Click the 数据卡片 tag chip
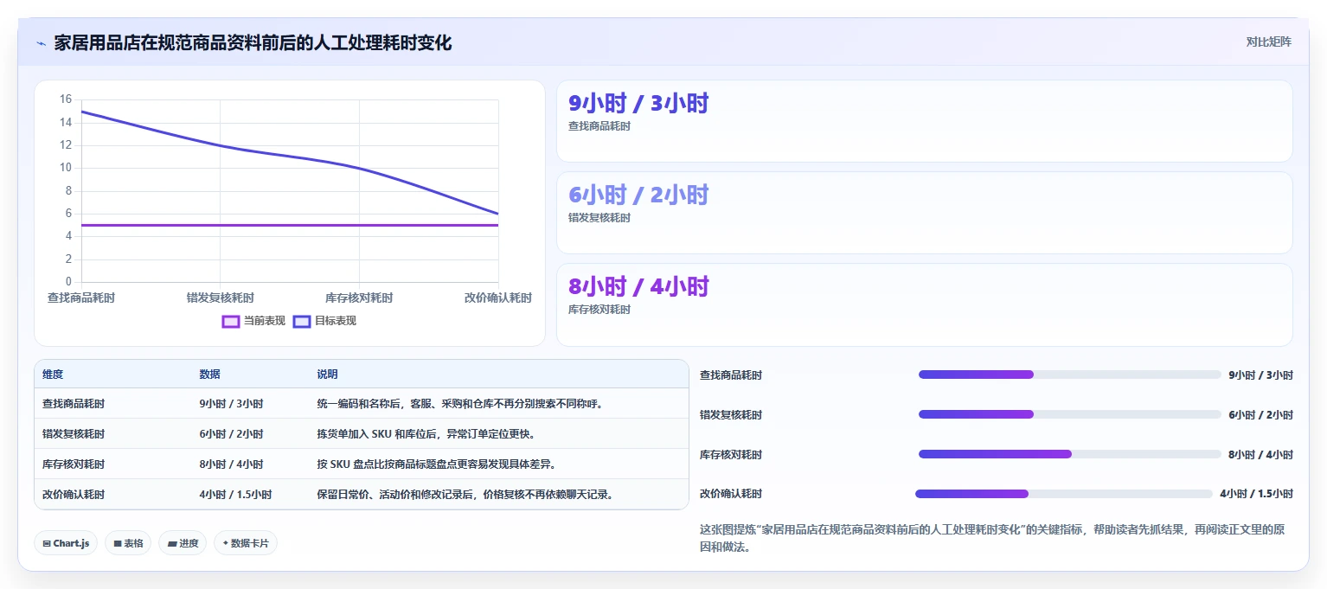Screen dimensions: 1327x589 click(x=246, y=543)
